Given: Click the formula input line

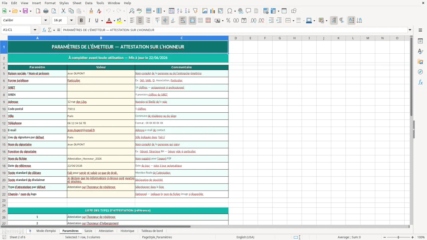Looking at the screenshot, I should [234, 30].
